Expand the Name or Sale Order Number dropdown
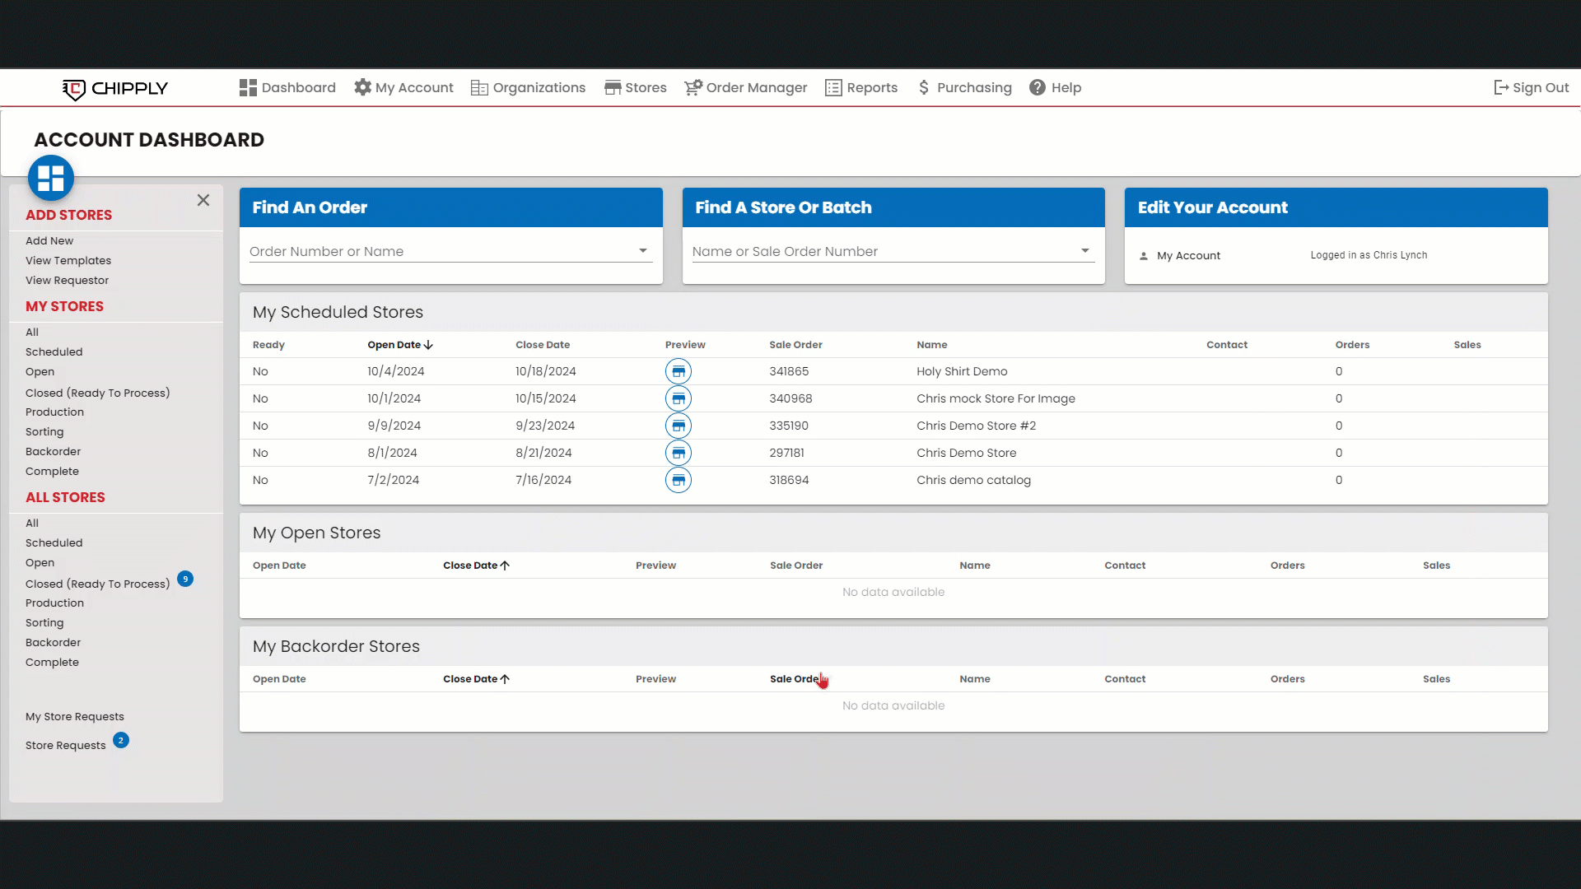Image resolution: width=1581 pixels, height=889 pixels. tap(1084, 251)
